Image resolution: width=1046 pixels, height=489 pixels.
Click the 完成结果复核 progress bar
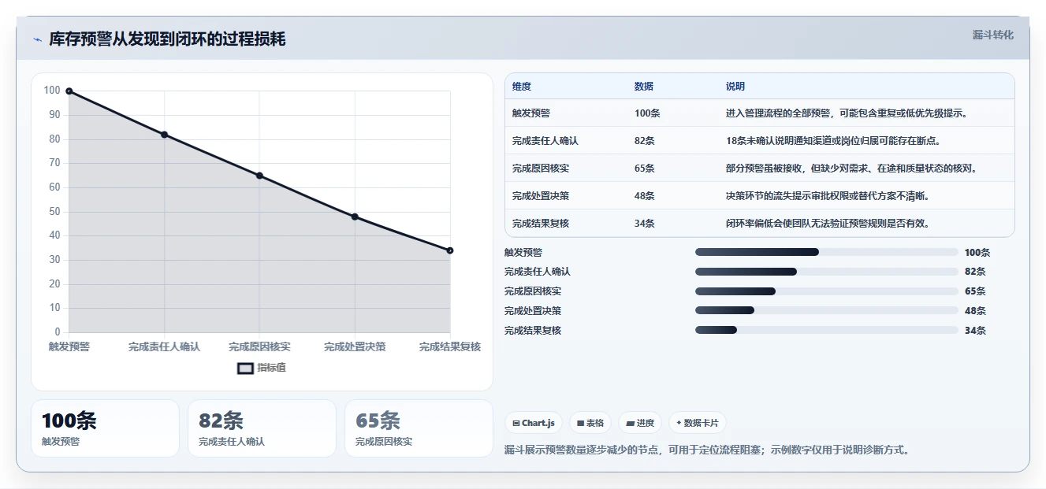click(x=827, y=330)
